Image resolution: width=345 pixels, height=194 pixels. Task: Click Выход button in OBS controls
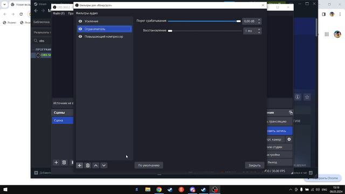tap(280, 162)
